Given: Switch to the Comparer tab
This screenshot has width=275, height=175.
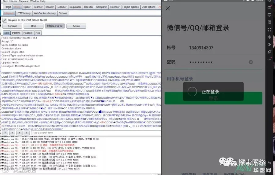Looking at the screenshot, I should pos(101,7).
